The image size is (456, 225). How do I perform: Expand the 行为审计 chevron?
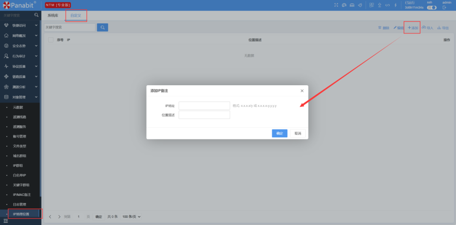pos(36,56)
